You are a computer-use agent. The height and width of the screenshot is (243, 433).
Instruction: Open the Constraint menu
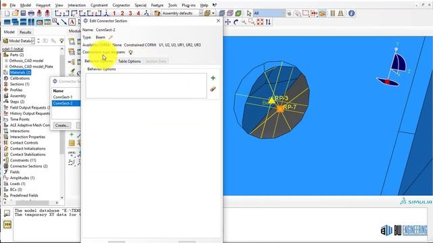point(99,5)
